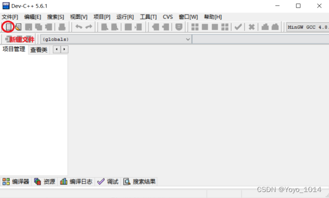Click the Open file toolbar icon
This screenshot has height=198, width=329.
[18, 27]
